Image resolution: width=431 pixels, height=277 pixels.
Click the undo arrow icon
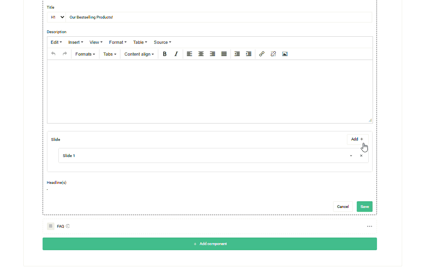53,54
